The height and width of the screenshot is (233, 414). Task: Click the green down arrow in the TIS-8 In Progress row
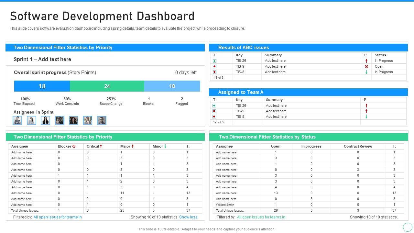[x=366, y=72]
